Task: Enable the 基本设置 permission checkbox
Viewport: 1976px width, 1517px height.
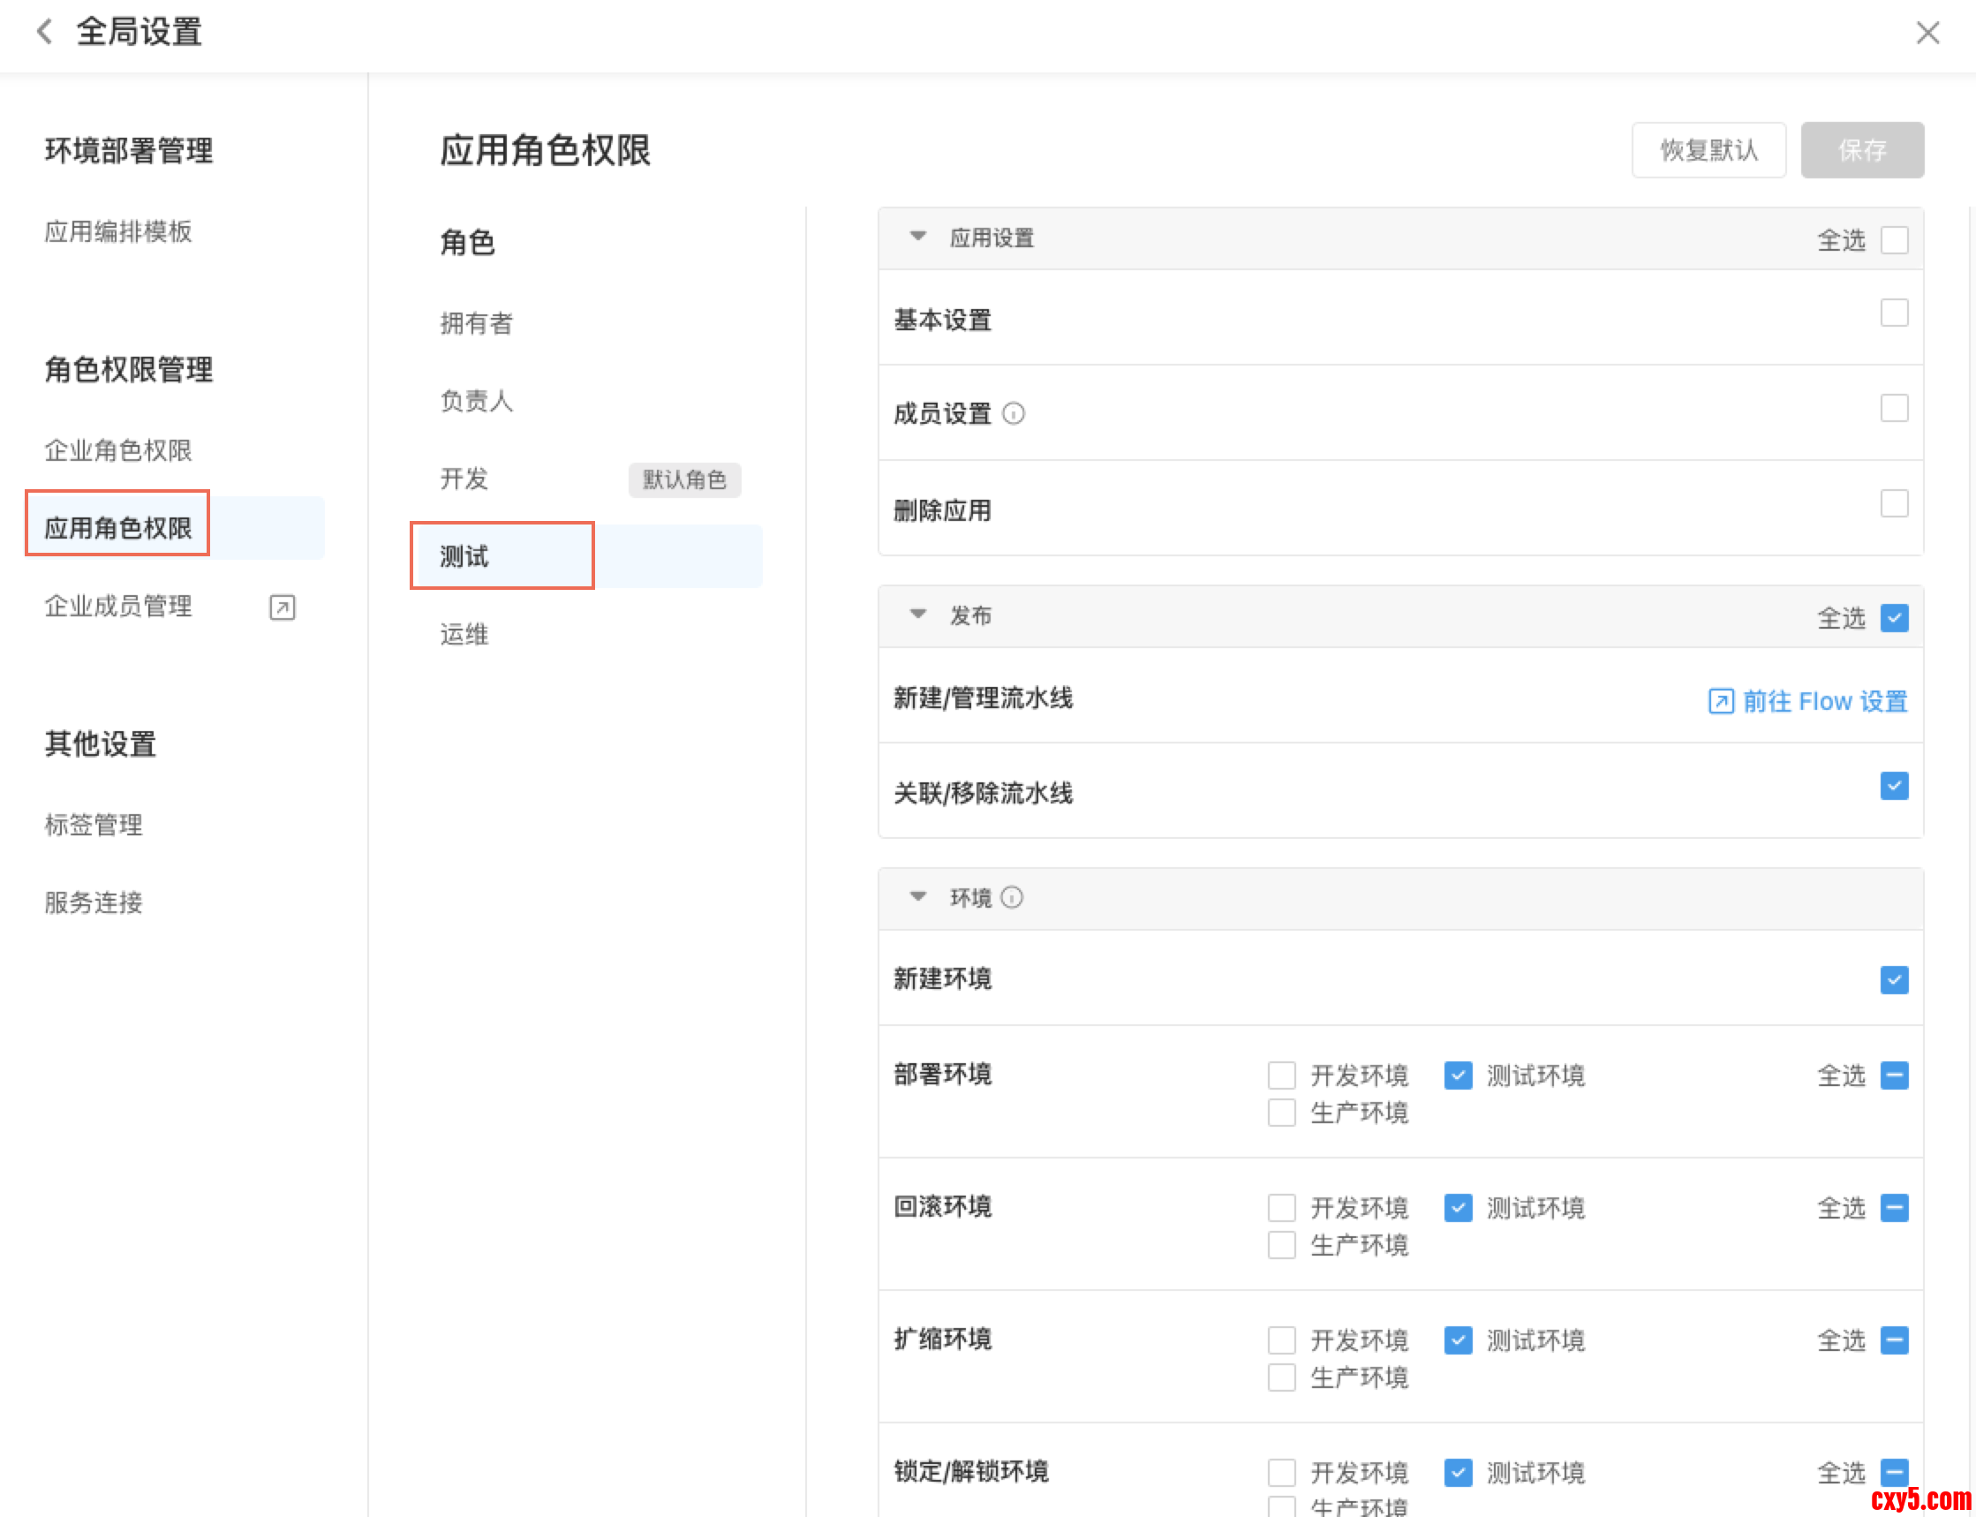Action: click(x=1893, y=313)
